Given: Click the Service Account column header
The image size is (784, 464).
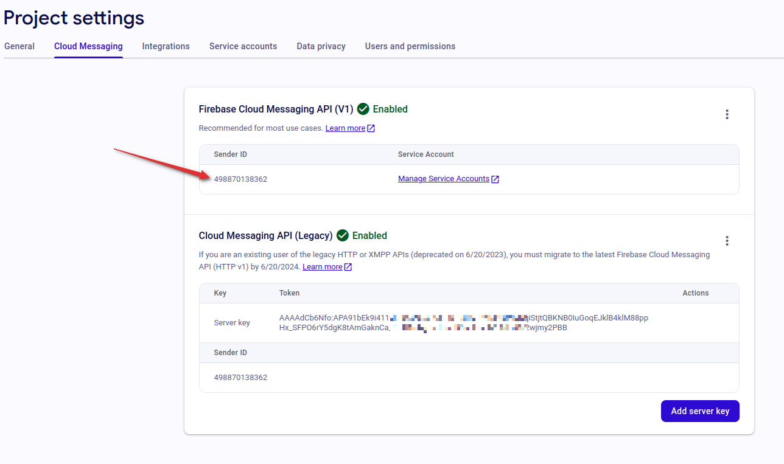Looking at the screenshot, I should 426,154.
